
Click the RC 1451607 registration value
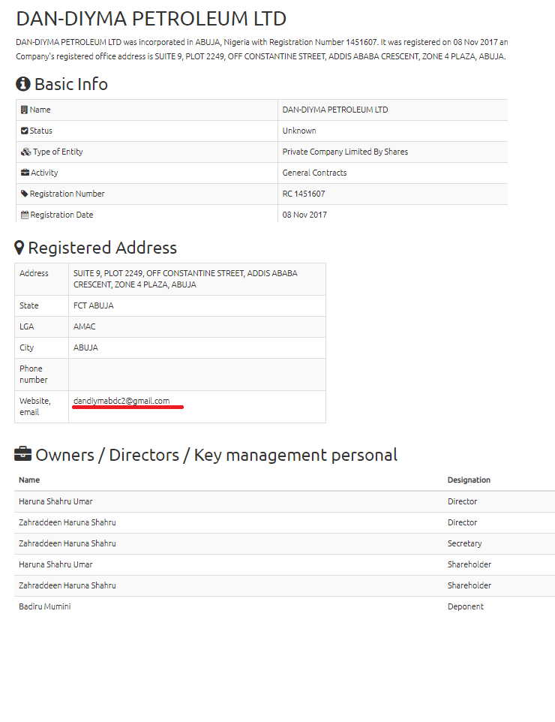(x=304, y=194)
